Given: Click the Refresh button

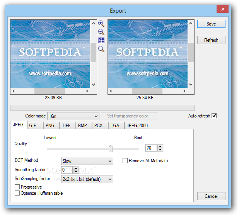Looking at the screenshot, I should pos(211,40).
